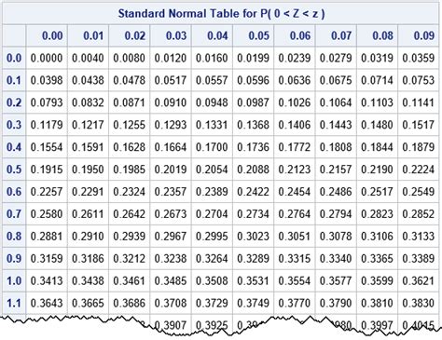Screen dimensions: 442x340
Task: Choose the cell with value 0.1026
Action: pyautogui.click(x=295, y=102)
